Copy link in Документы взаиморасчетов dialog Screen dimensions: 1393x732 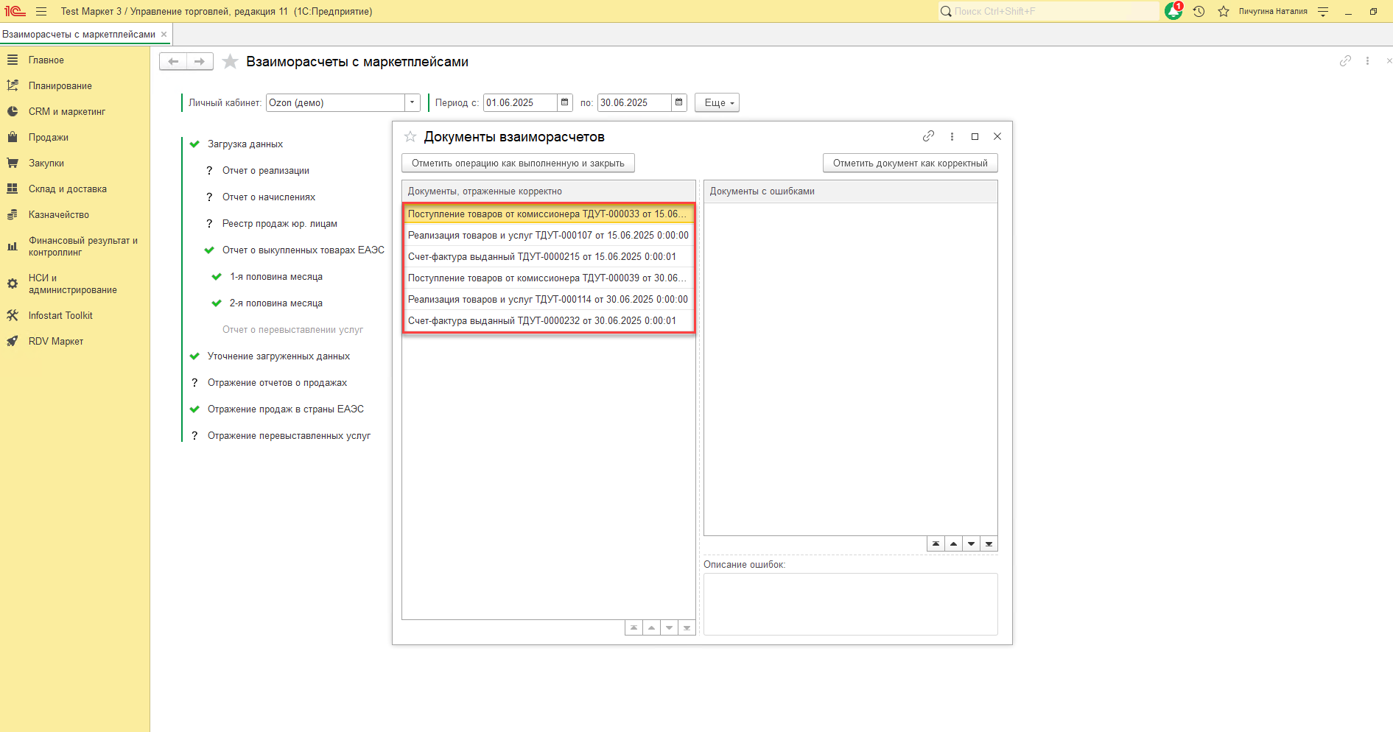tap(928, 136)
